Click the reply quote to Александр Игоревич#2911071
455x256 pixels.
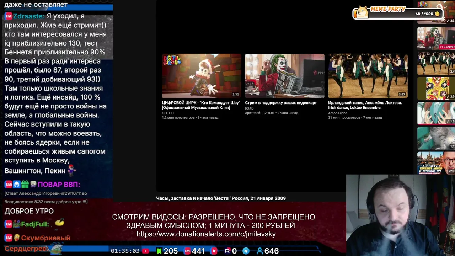(x=46, y=198)
